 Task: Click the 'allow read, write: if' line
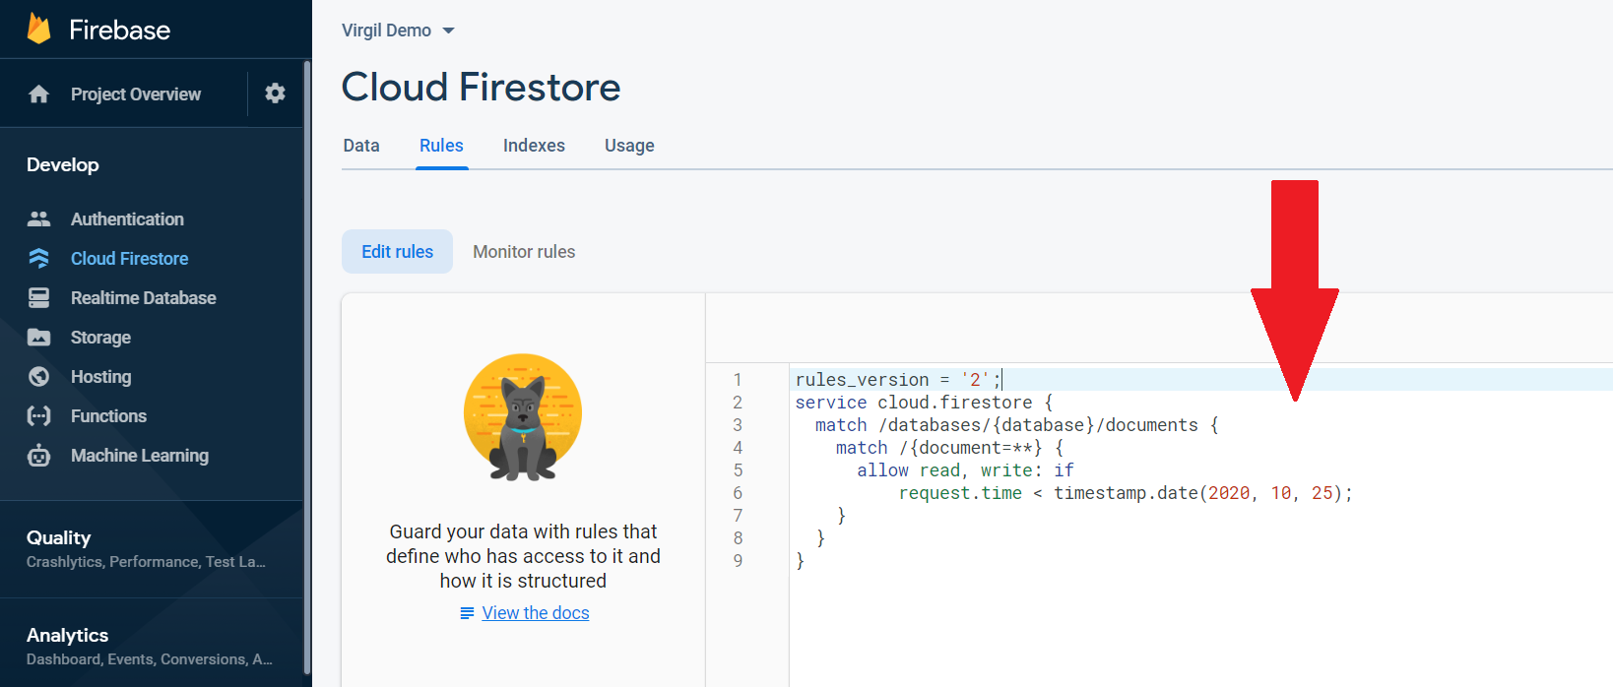click(965, 469)
